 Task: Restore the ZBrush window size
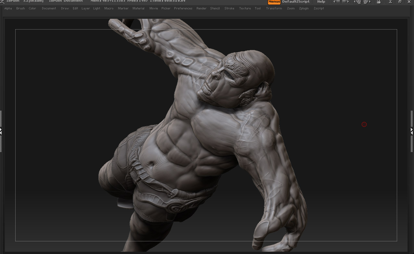click(400, 2)
